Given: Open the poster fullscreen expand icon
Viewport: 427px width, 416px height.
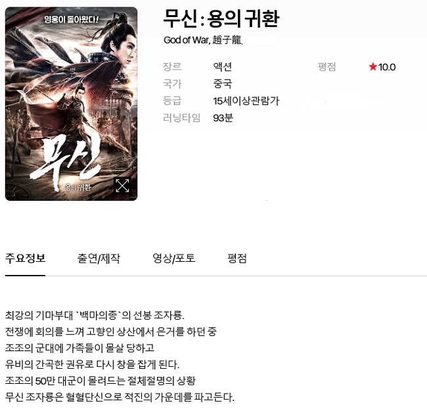Looking at the screenshot, I should point(122,186).
